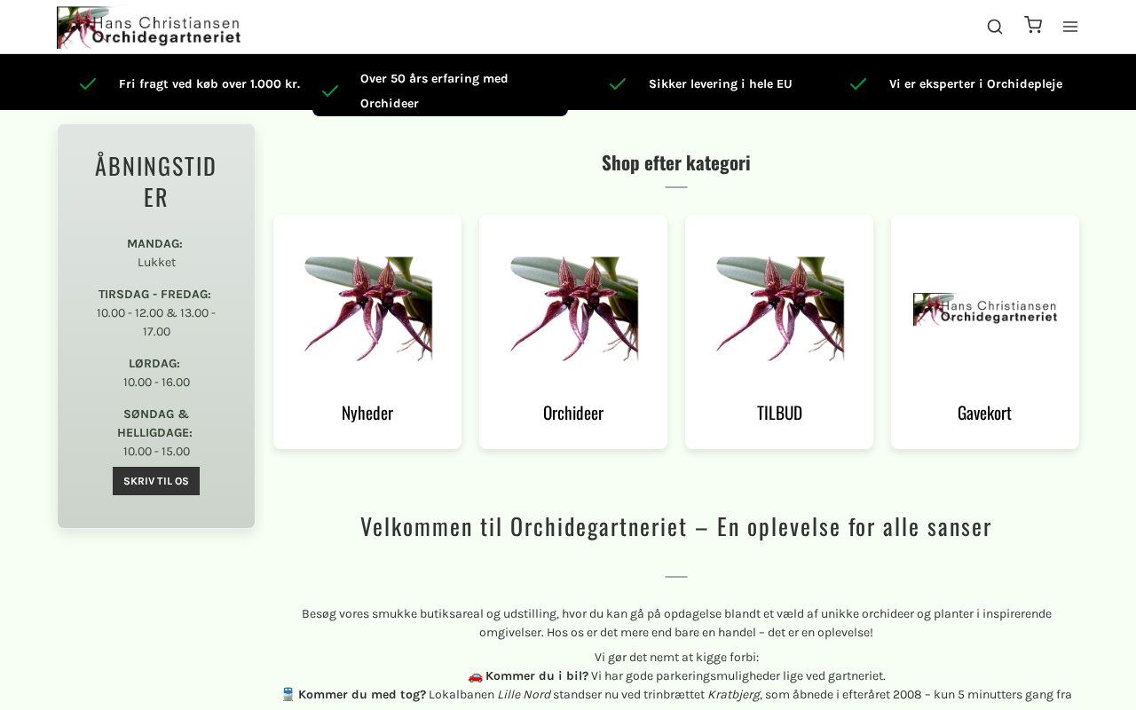Click checkmark beside Orchidepleje experts text
1136x710 pixels.
click(858, 84)
